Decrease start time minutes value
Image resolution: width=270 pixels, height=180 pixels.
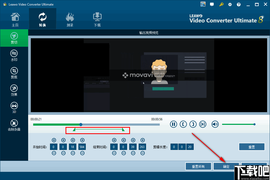63,153
